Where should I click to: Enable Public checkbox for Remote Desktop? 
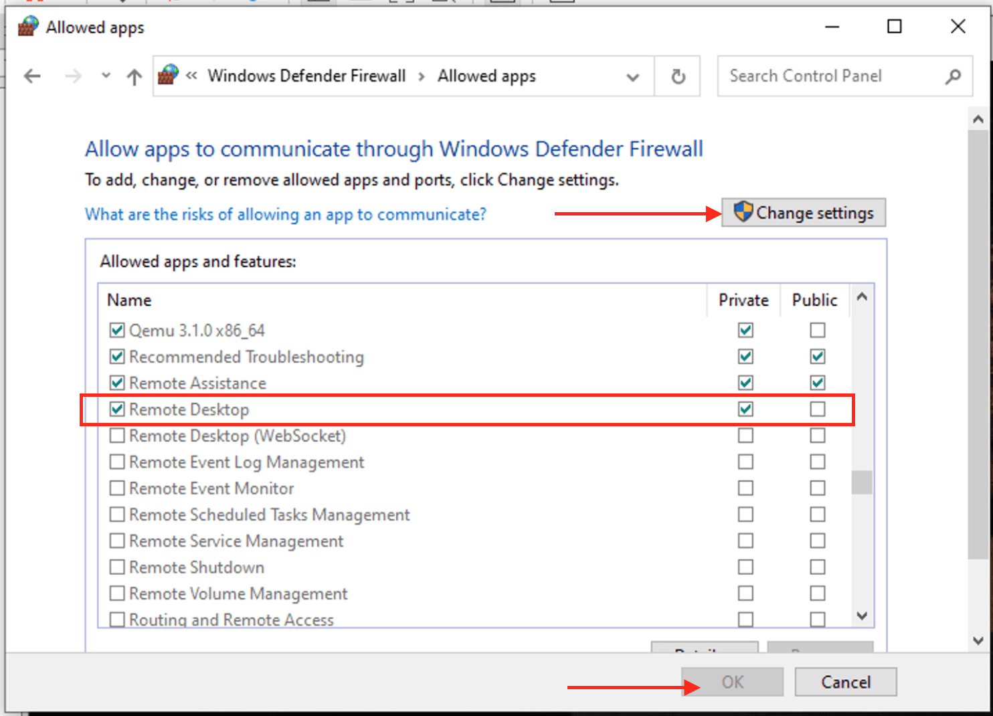[817, 409]
